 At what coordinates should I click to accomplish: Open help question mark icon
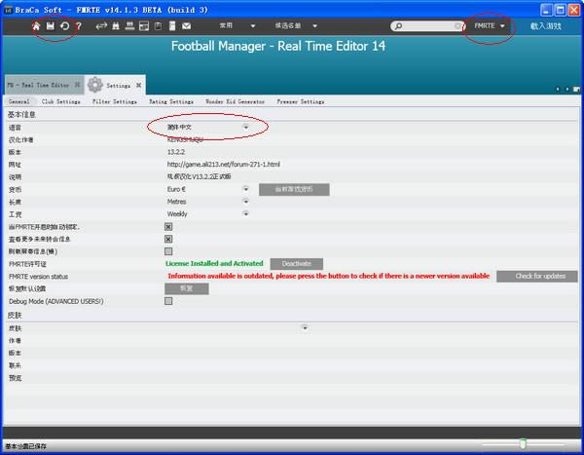pyautogui.click(x=79, y=25)
